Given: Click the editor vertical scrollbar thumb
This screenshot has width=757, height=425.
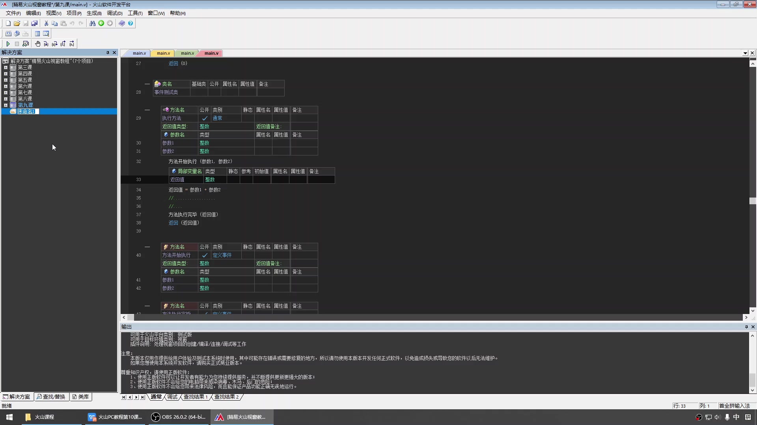Looking at the screenshot, I should click(x=753, y=201).
